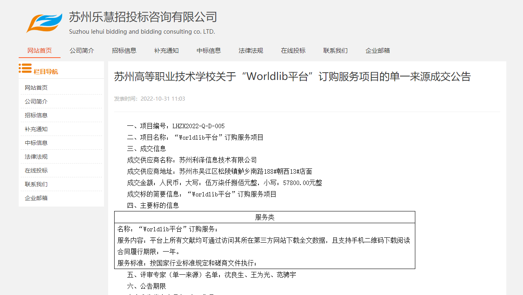Screen dimensions: 523x295
Task: Click the 栏目导航 sidebar heading
Action: [46, 72]
